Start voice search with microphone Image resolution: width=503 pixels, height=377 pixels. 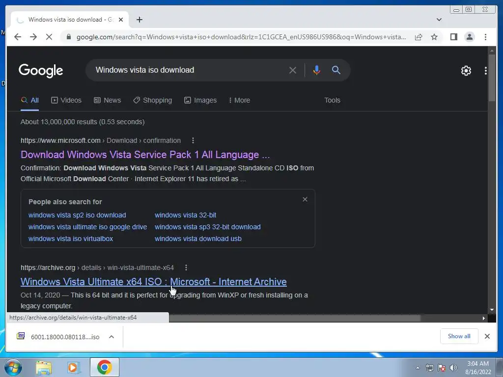[316, 70]
